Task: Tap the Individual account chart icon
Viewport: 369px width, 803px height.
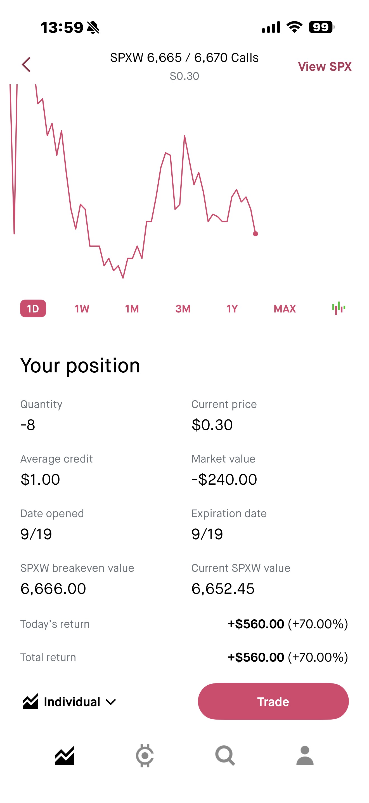Action: pyautogui.click(x=30, y=701)
